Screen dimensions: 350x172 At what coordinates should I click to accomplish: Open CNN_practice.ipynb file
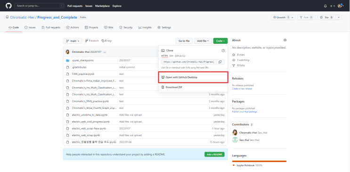[x=83, y=74]
